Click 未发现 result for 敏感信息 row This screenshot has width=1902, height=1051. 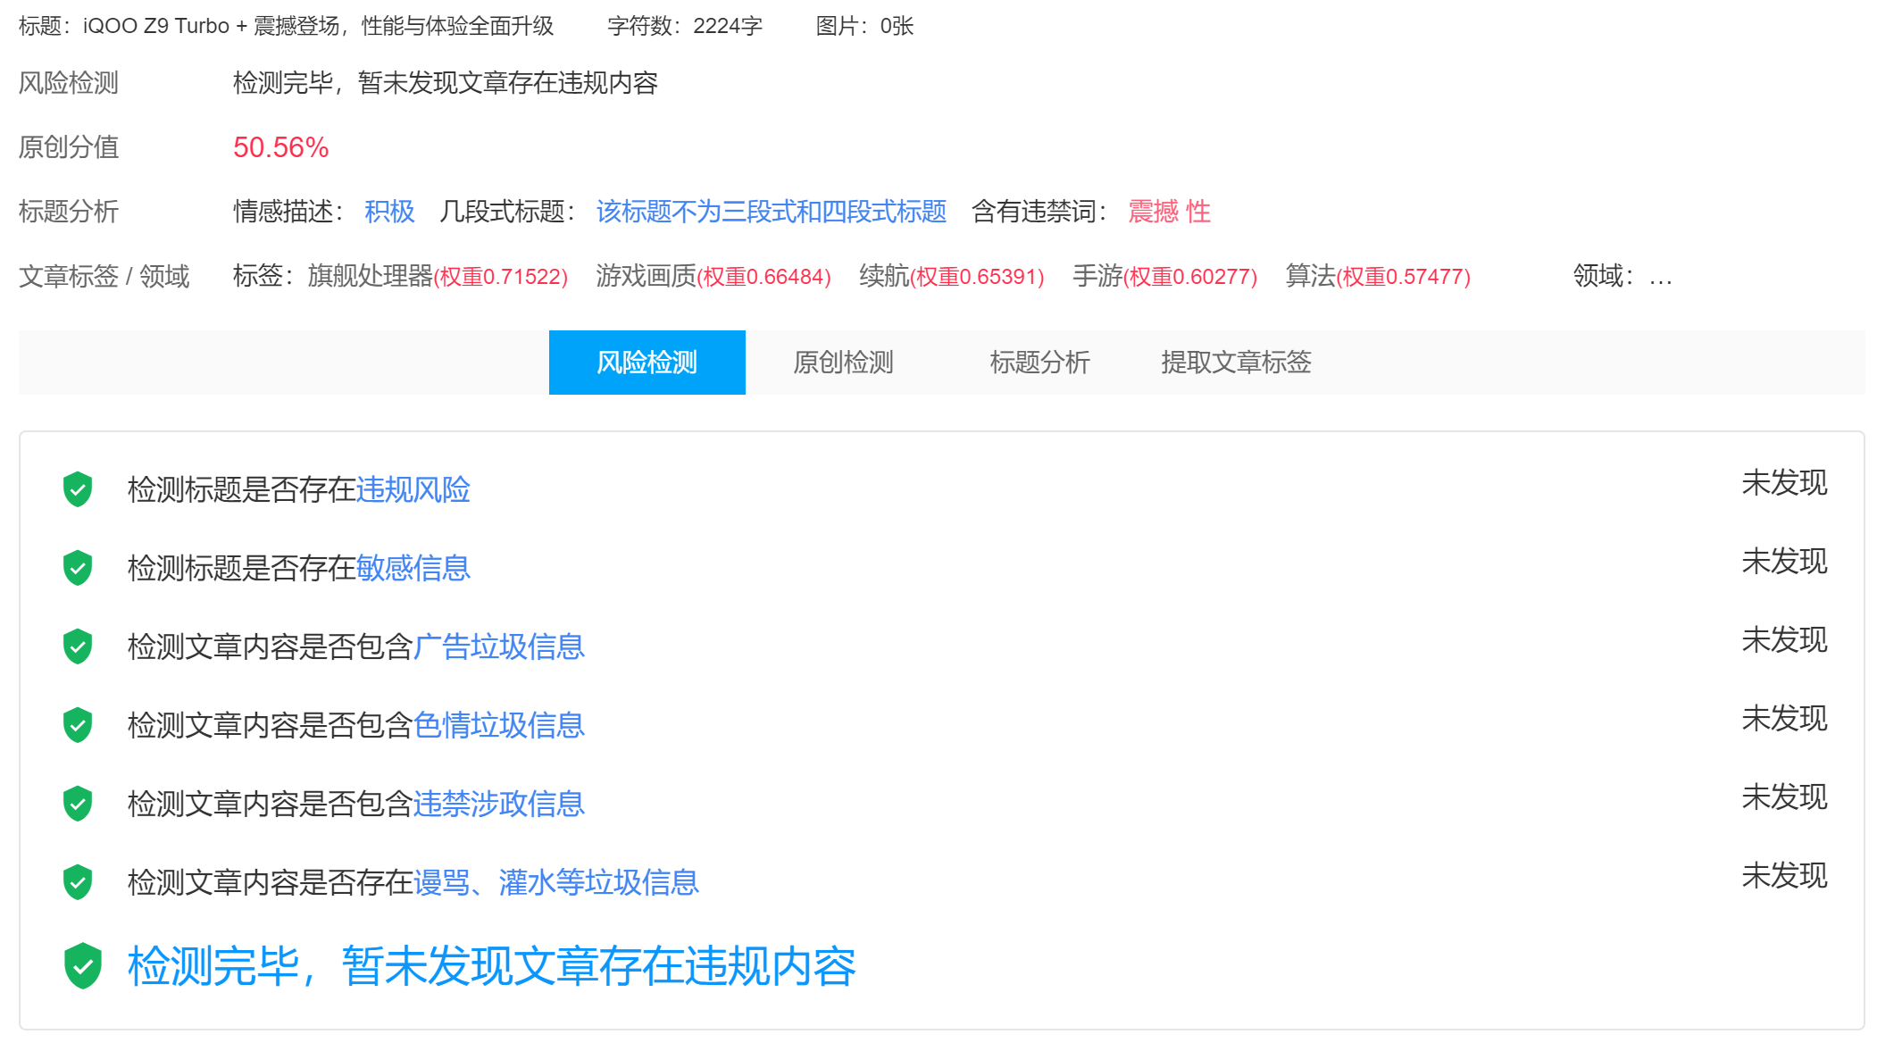[x=1784, y=562]
